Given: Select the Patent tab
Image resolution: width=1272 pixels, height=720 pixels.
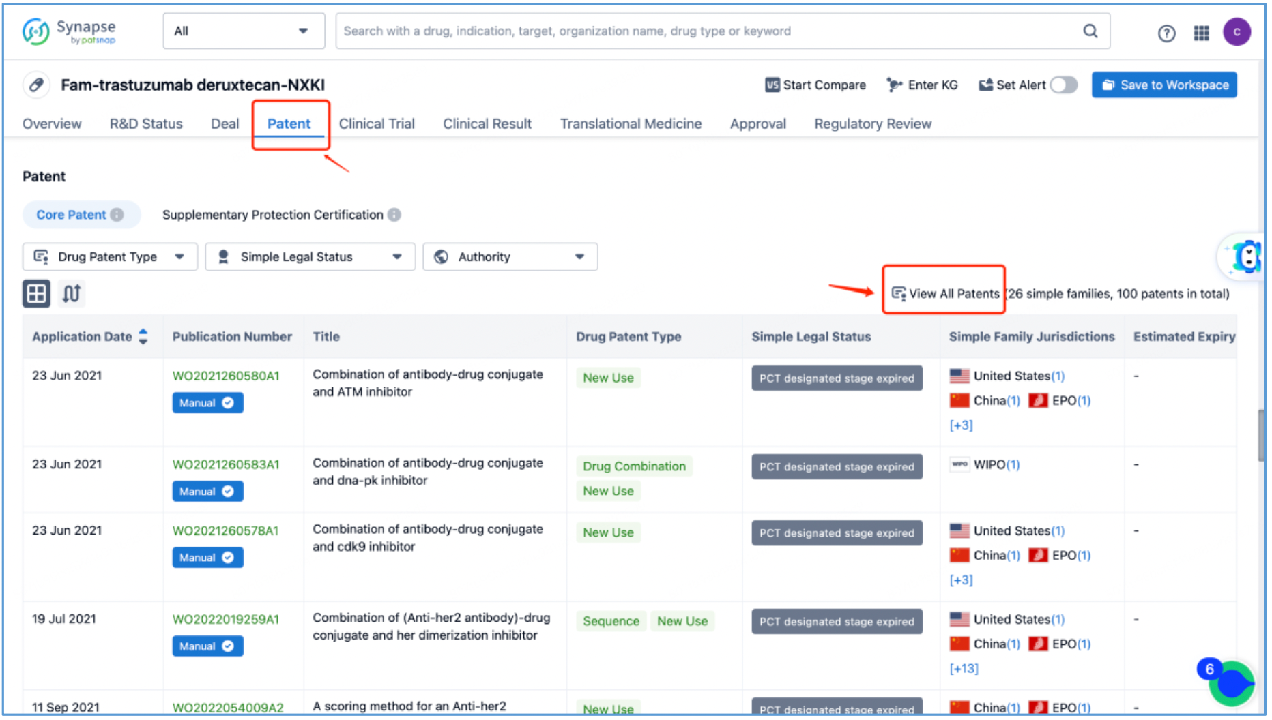Looking at the screenshot, I should [289, 124].
